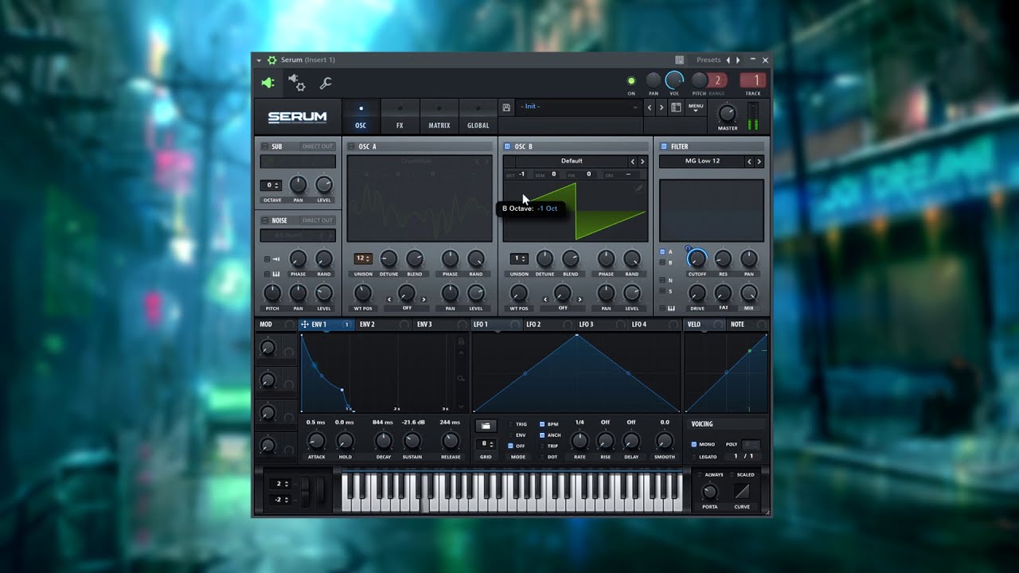1019x573 pixels.
Task: Select previous OSC B wavetable arrow
Action: [x=633, y=162]
